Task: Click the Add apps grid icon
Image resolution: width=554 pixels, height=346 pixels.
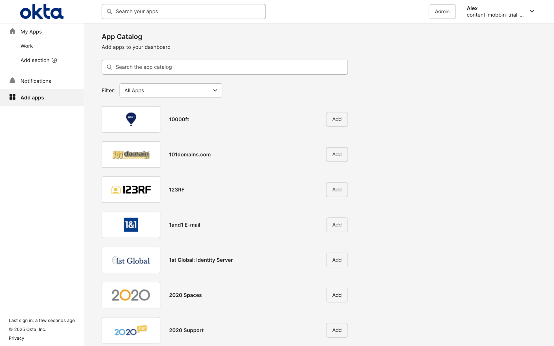Action: (x=12, y=97)
